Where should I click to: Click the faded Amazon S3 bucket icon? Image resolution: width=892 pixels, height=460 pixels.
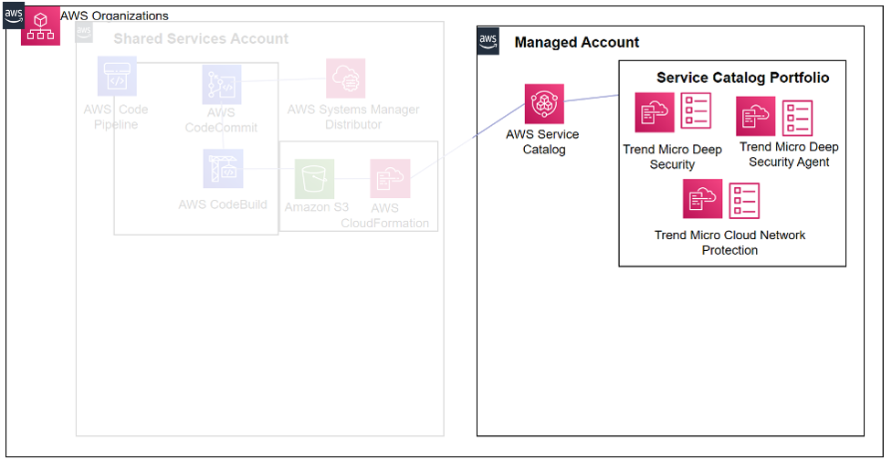[x=315, y=179]
